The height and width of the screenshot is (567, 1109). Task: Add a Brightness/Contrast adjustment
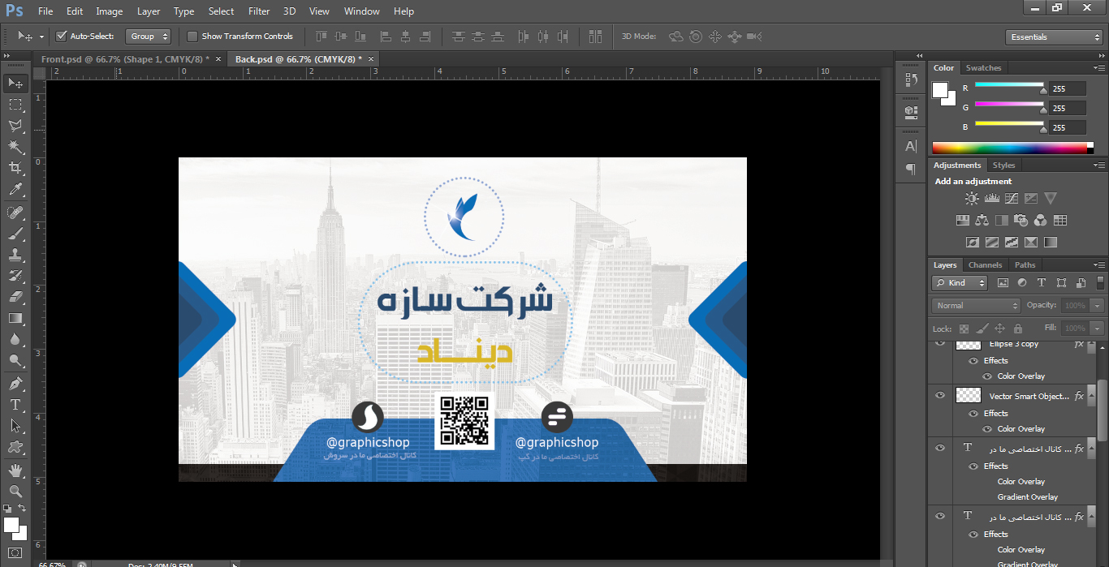pos(972,199)
